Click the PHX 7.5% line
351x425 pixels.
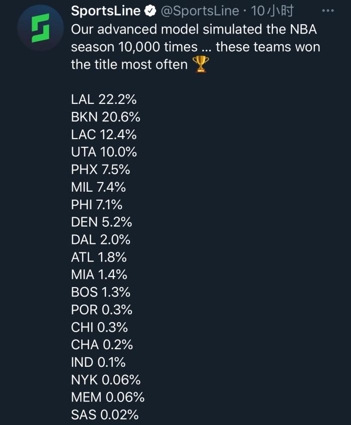(101, 170)
